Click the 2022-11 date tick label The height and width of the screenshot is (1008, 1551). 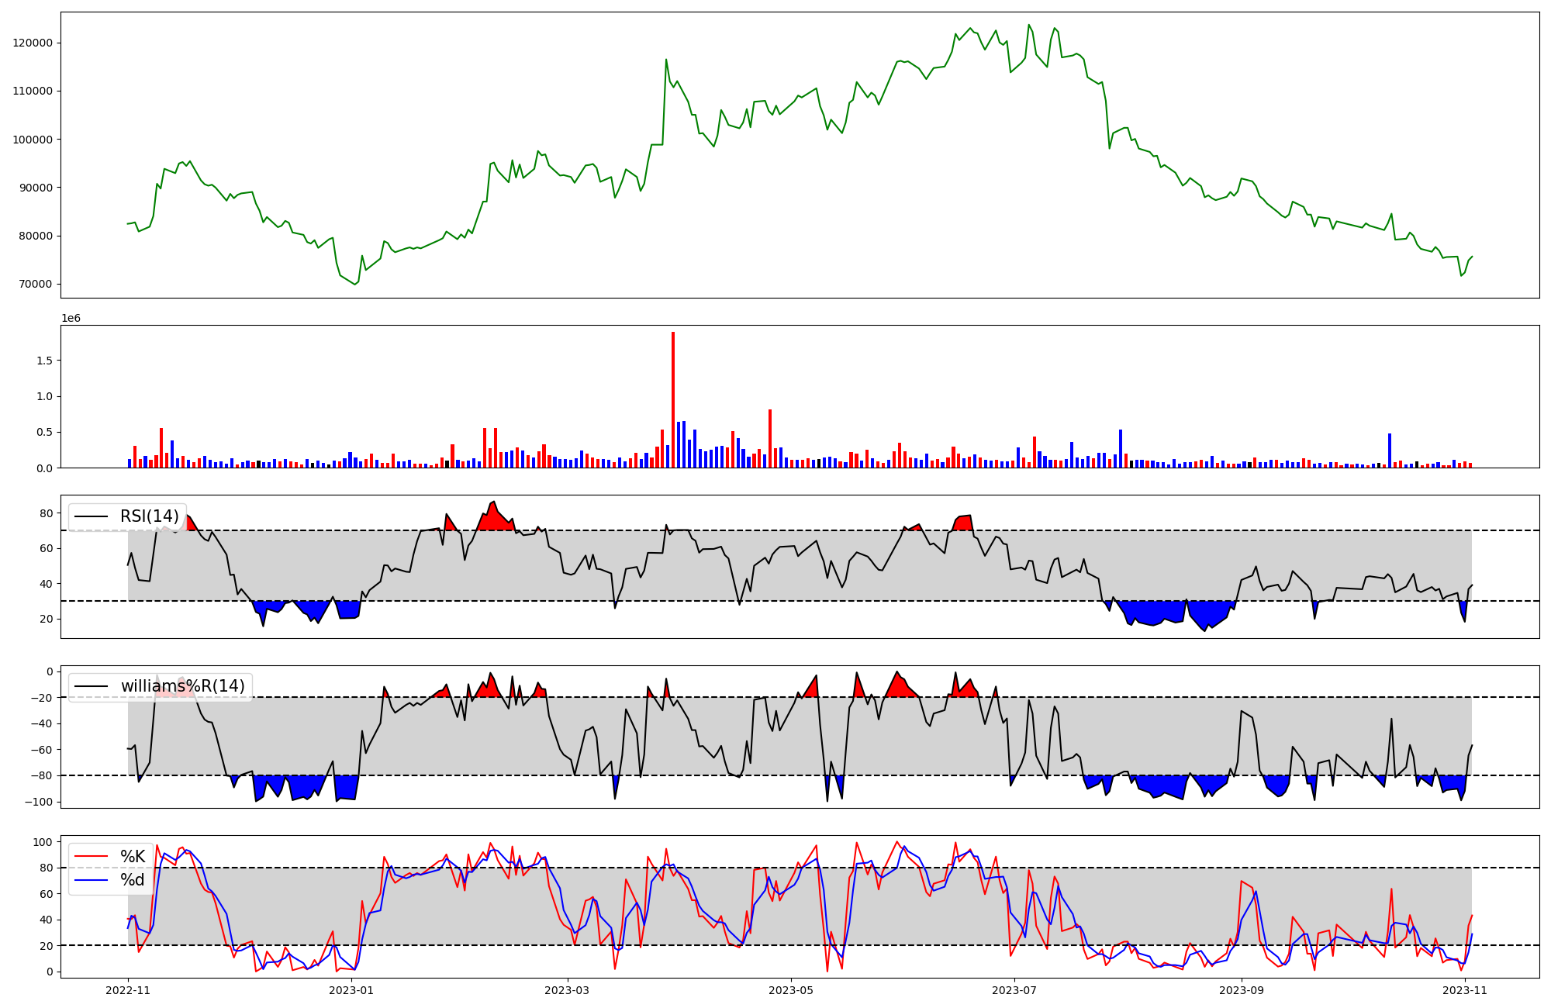128,990
